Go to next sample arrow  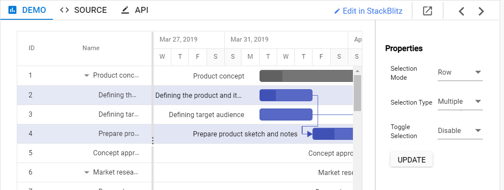(481, 11)
